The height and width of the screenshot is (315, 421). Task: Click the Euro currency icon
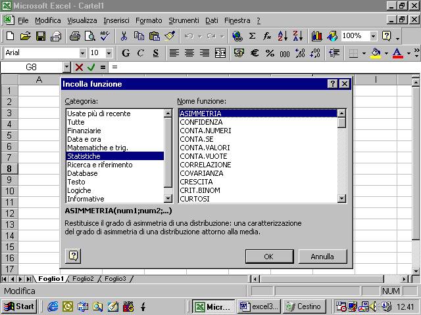(255, 52)
